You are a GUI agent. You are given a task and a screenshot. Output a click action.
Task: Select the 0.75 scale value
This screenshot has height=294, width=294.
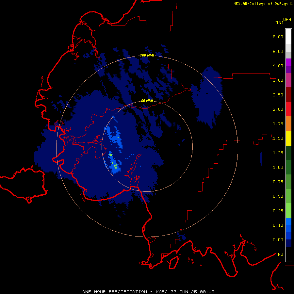(x=278, y=182)
